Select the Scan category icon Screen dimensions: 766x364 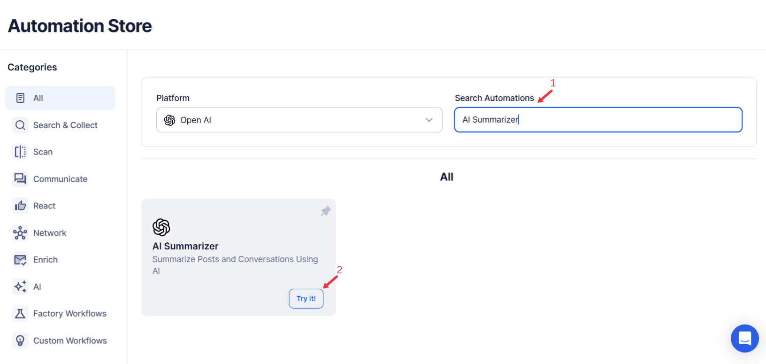click(x=20, y=152)
